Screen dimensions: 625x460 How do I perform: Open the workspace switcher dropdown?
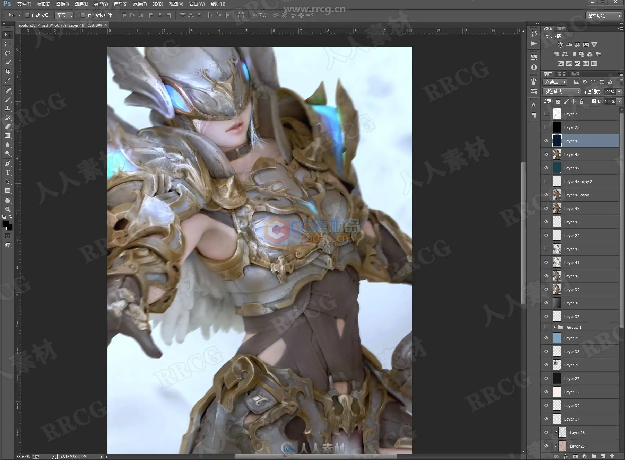(x=604, y=16)
